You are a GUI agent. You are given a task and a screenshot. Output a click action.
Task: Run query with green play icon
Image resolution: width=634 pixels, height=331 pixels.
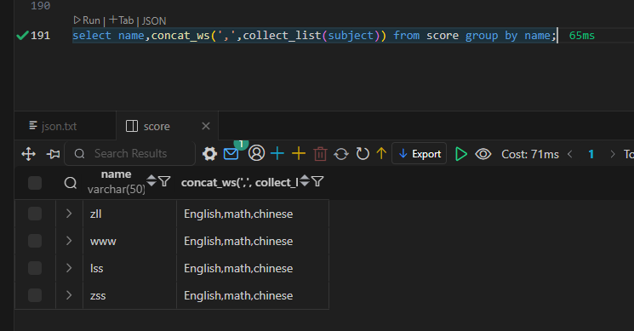[x=461, y=154]
